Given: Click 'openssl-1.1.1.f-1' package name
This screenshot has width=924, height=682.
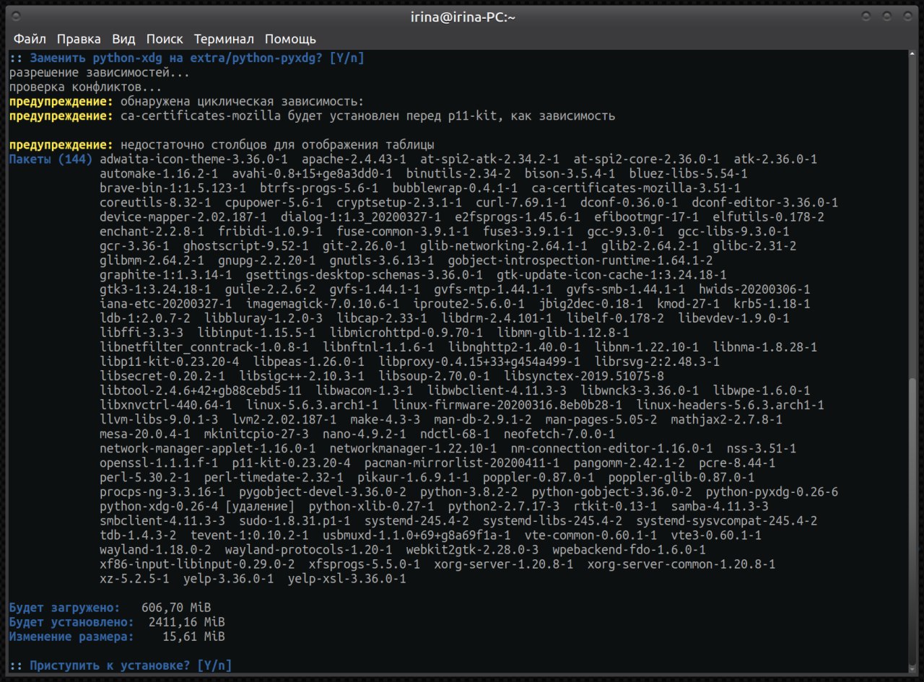Looking at the screenshot, I should point(159,462).
